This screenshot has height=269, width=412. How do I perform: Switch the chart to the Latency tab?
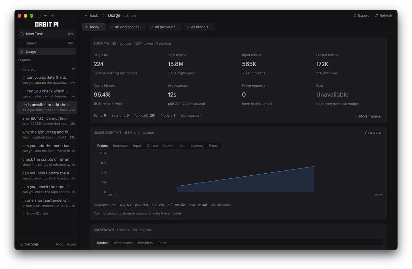197,146
